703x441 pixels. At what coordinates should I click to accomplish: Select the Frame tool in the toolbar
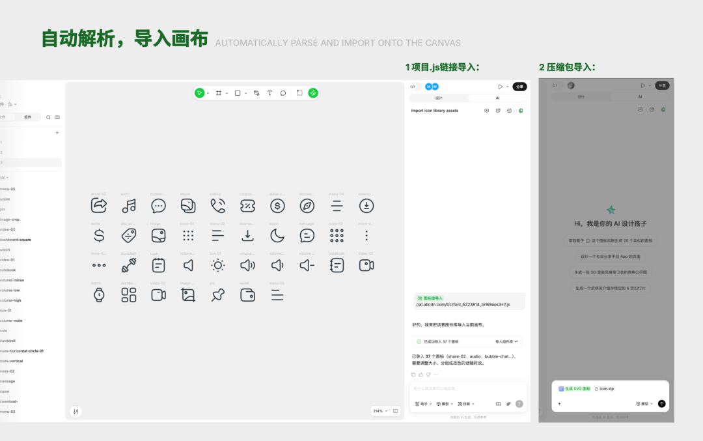point(219,93)
